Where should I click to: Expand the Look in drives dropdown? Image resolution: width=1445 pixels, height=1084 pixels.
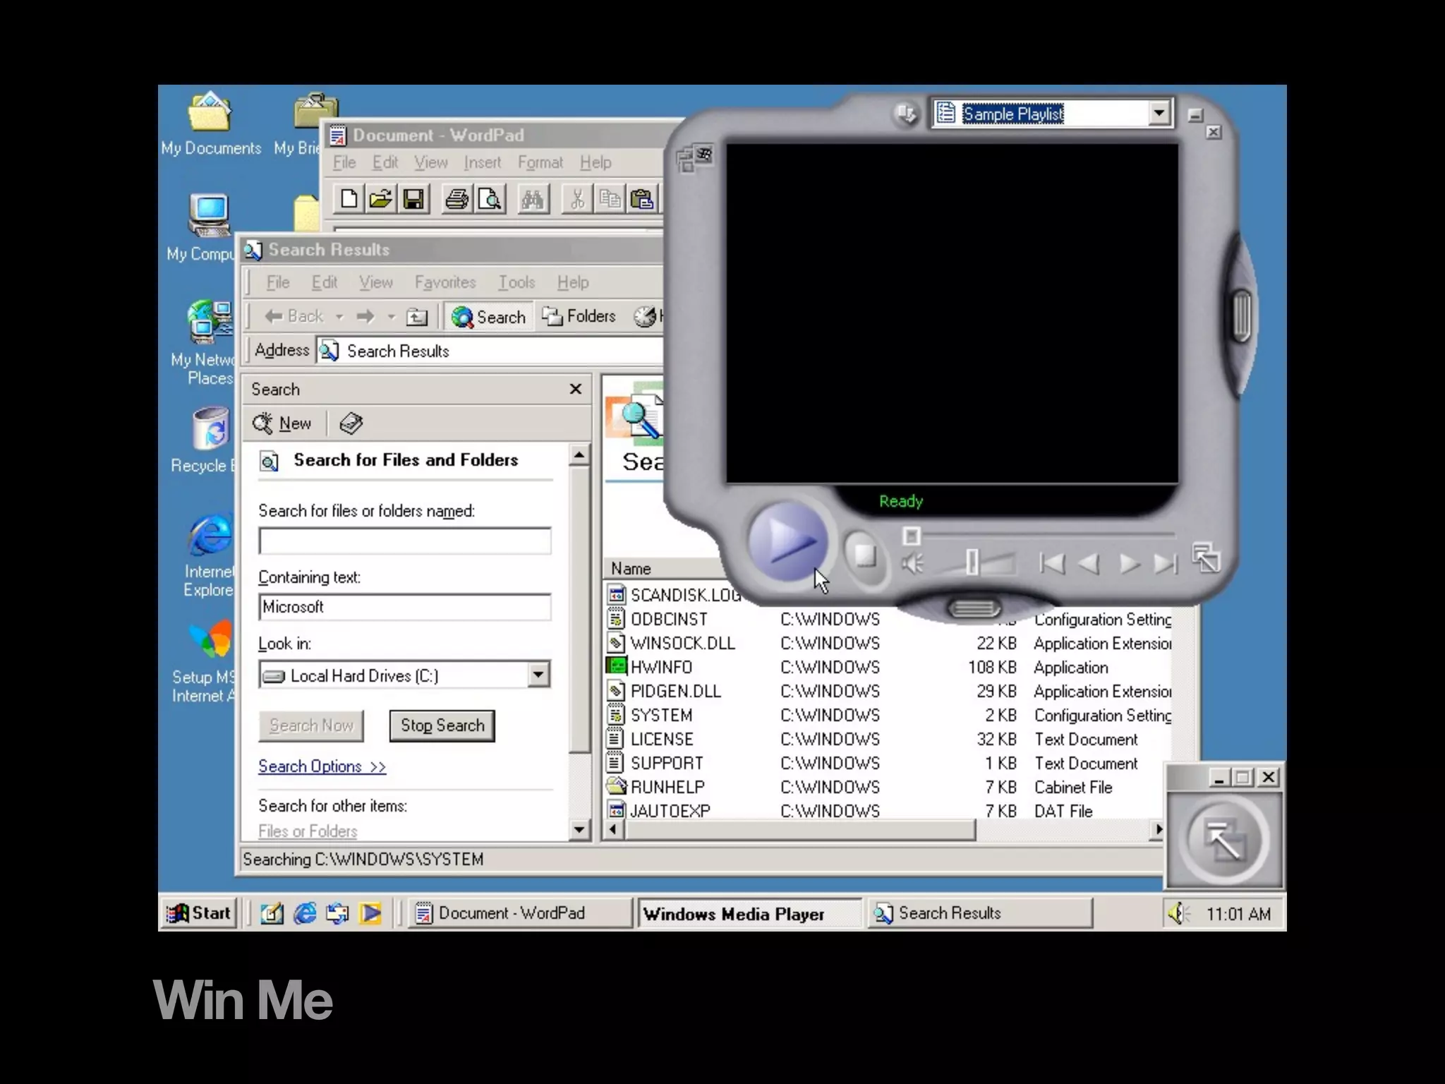pos(538,675)
